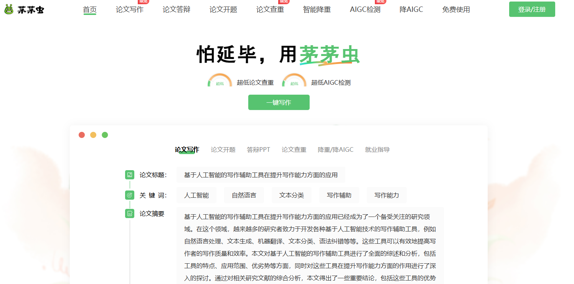This screenshot has height=284, width=574.
Task: Click the 关键词: label
Action: [153, 195]
